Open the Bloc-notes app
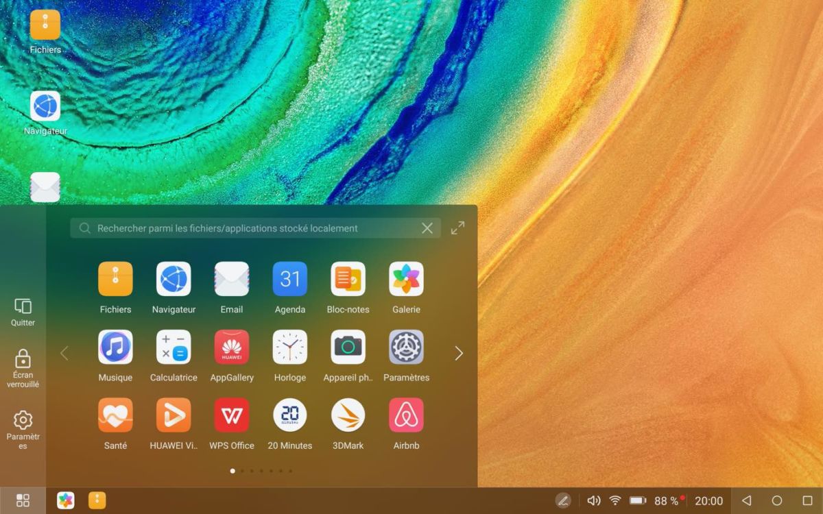 (x=348, y=280)
